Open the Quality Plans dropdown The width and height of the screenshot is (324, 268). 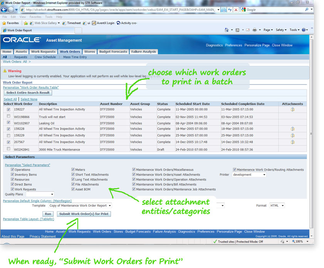pyautogui.click(x=40, y=194)
